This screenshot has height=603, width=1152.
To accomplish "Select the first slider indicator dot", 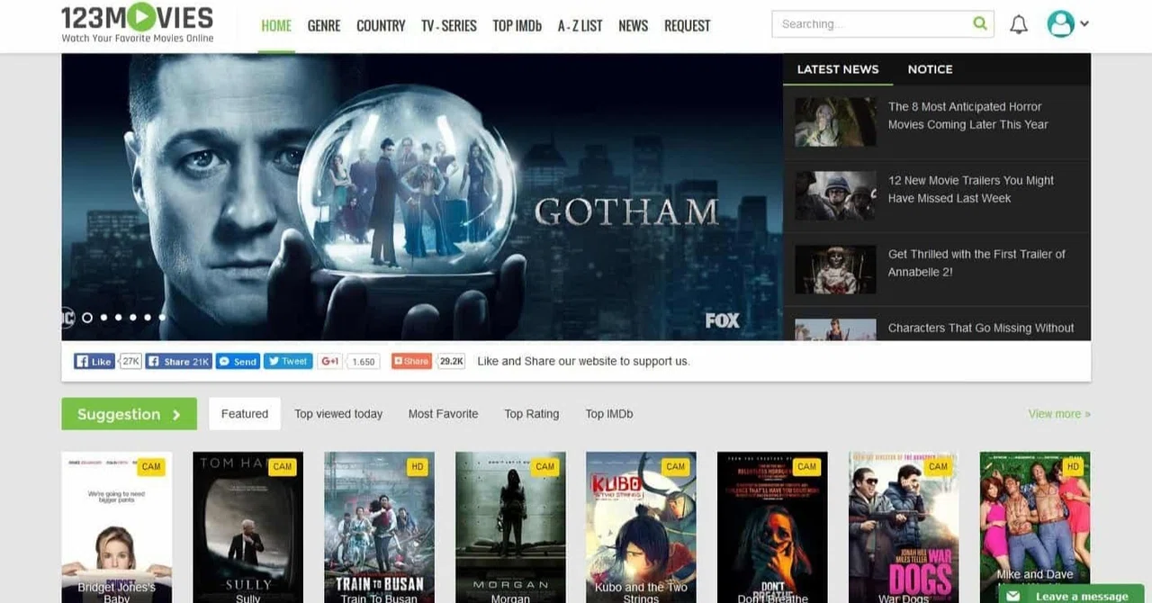I will [x=87, y=317].
